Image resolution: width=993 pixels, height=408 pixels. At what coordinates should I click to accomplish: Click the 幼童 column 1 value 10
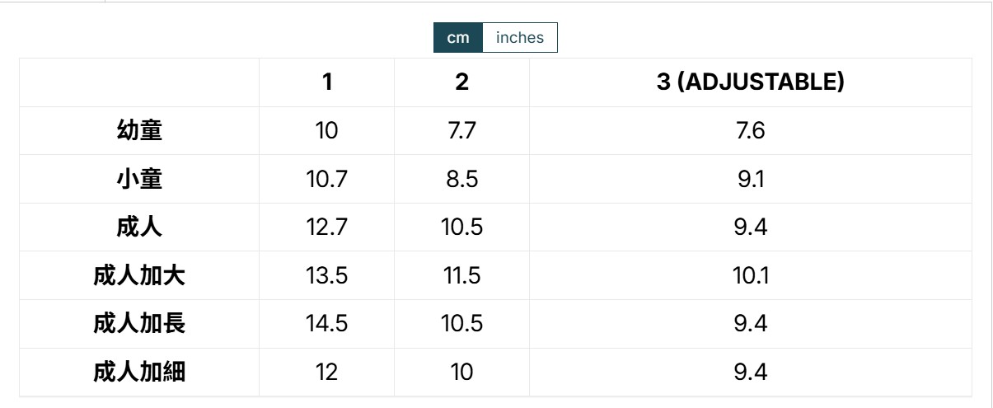coord(327,131)
